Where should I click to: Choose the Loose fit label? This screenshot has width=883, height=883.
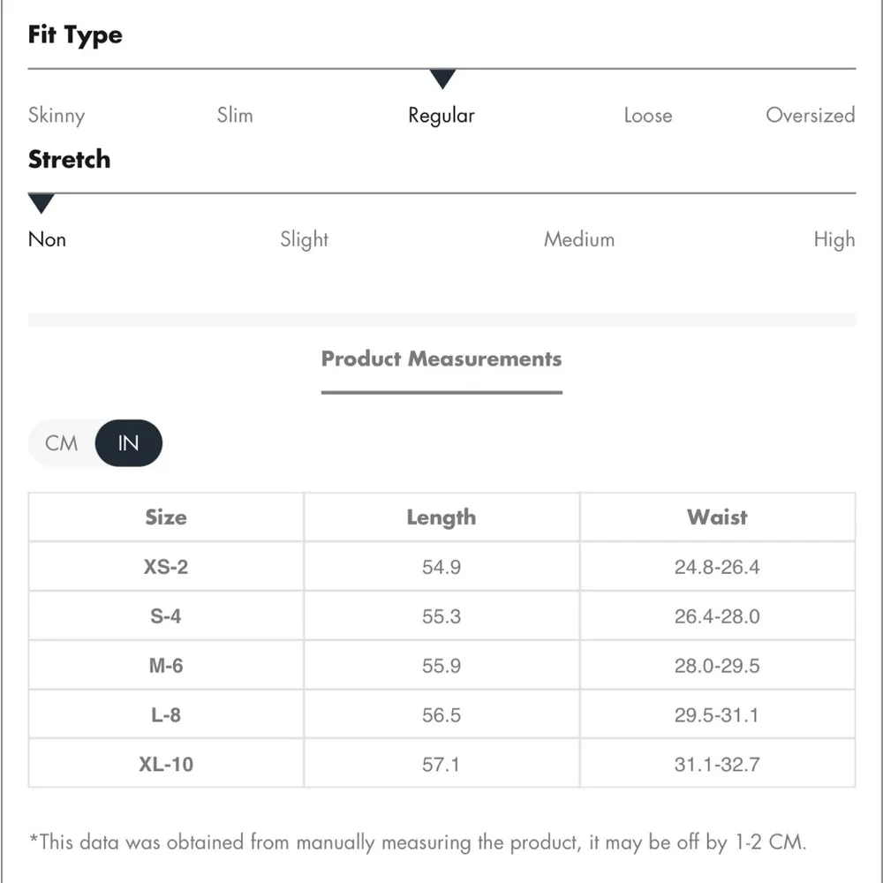[x=648, y=116]
